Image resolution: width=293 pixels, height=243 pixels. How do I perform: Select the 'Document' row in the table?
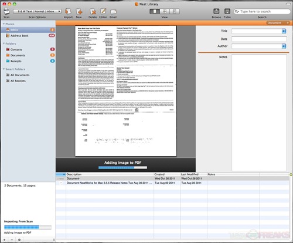(172, 178)
